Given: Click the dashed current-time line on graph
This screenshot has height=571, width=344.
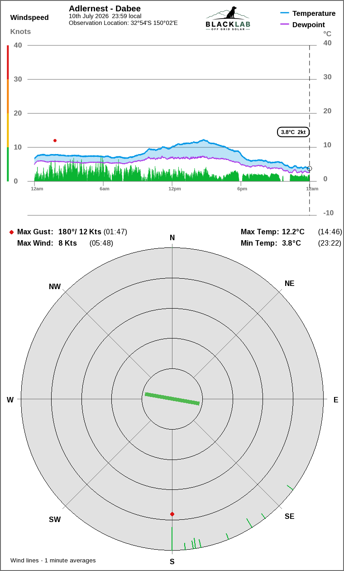Looking at the screenshot, I should [310, 130].
